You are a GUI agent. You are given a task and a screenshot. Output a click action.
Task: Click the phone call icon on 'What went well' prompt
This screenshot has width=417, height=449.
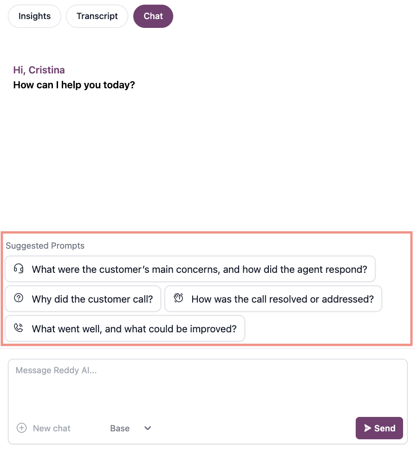point(18,329)
